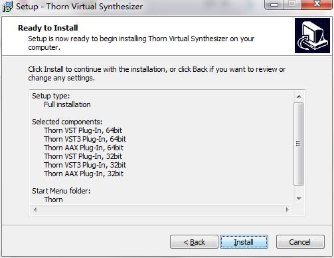Click the setup icon in the title bar
Viewport: 334px width, 258px height.
[7, 7]
